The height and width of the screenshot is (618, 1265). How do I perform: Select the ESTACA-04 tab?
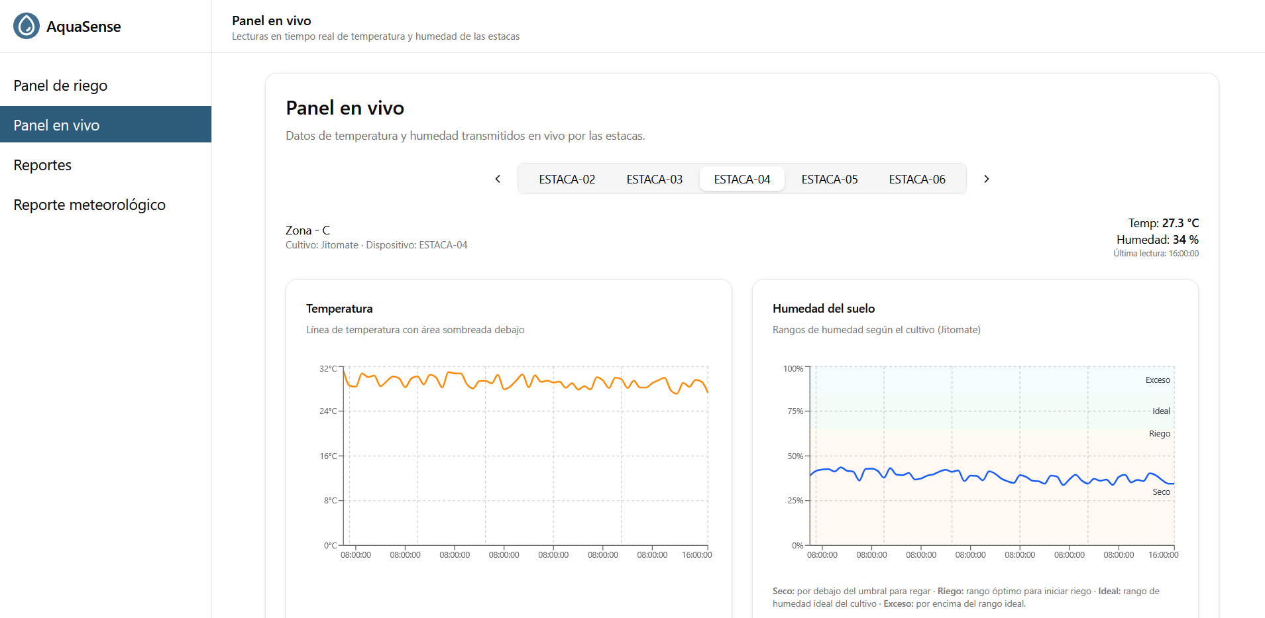coord(742,179)
